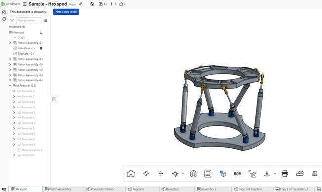Click the links count icon

pos(112,4)
